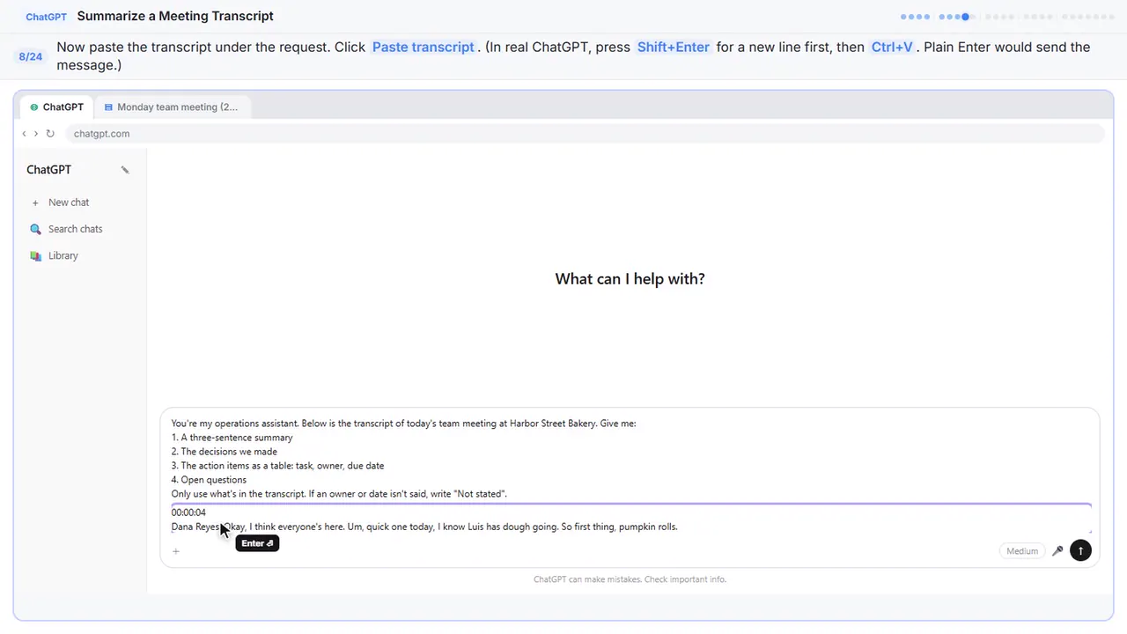Click the Ctrl+V key hint
Image resolution: width=1127 pixels, height=634 pixels.
(x=891, y=48)
